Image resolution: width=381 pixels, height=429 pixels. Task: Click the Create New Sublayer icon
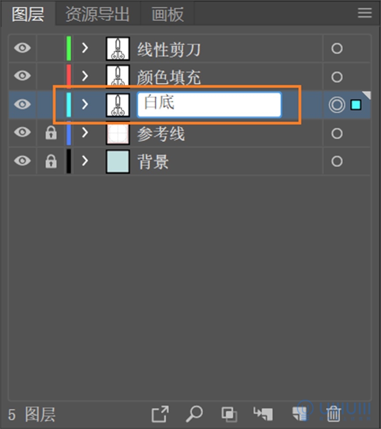pos(263,413)
